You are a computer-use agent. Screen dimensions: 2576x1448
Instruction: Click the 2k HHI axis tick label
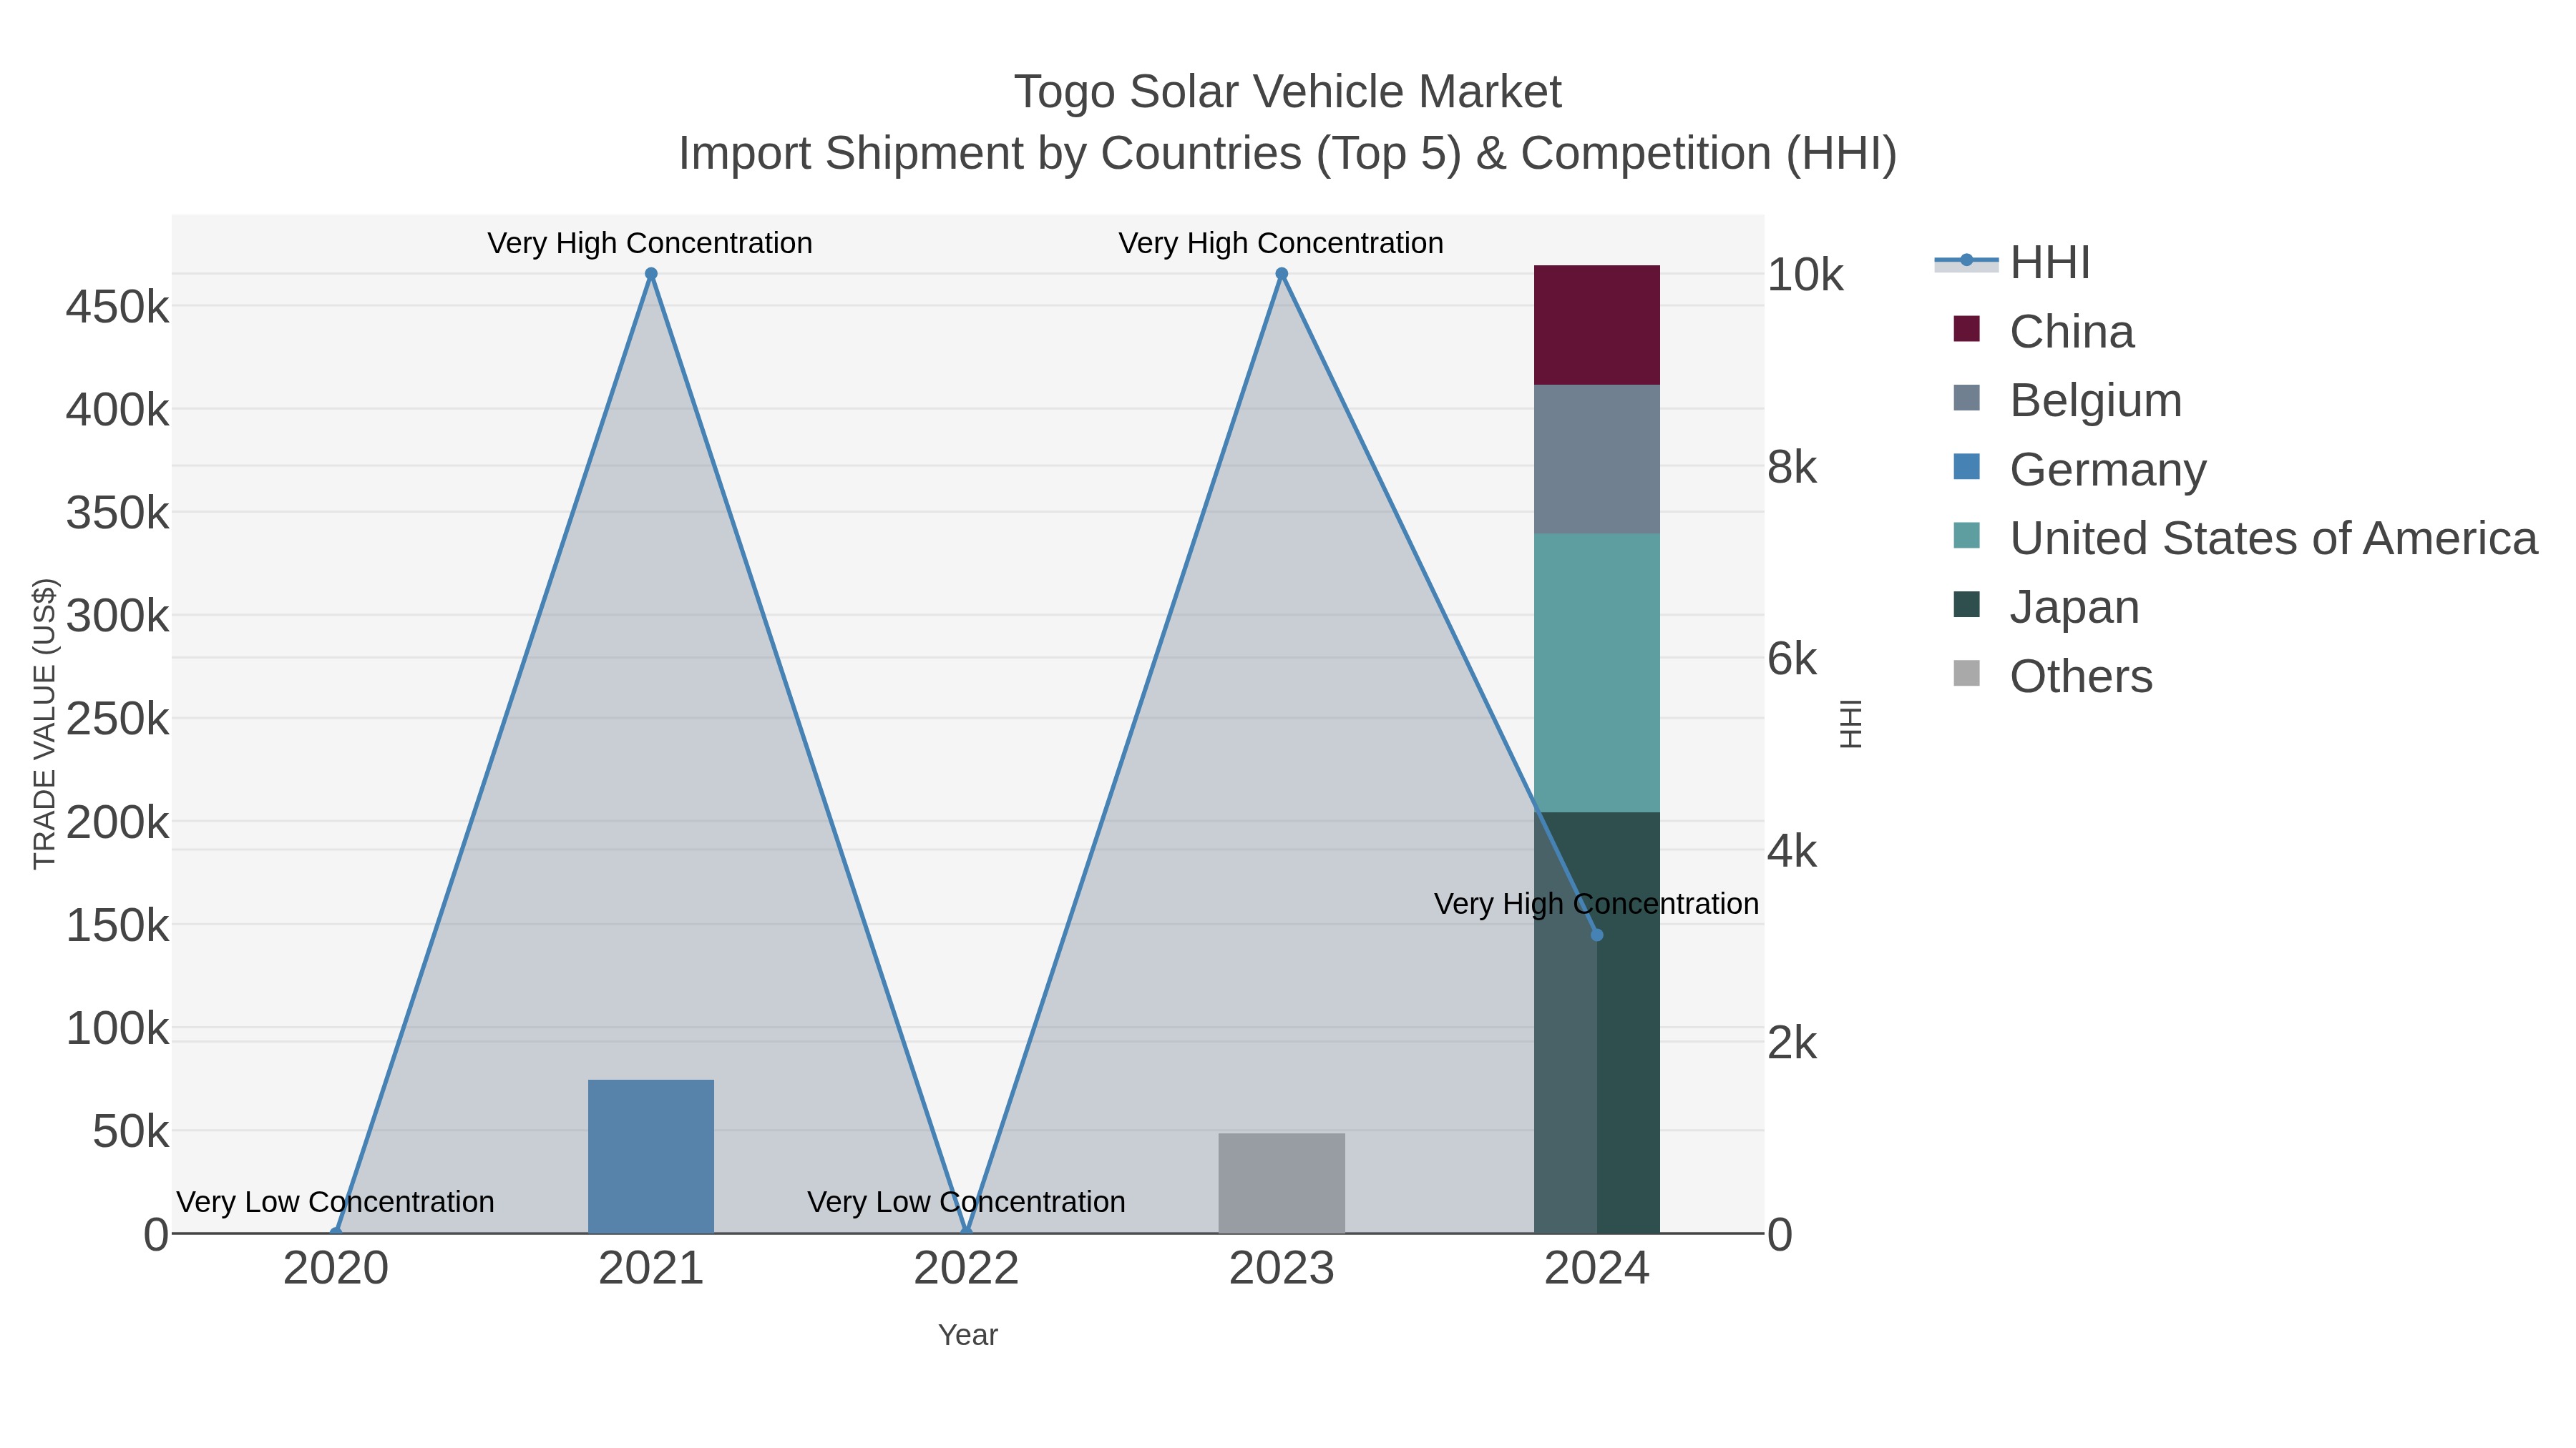(x=1792, y=1043)
